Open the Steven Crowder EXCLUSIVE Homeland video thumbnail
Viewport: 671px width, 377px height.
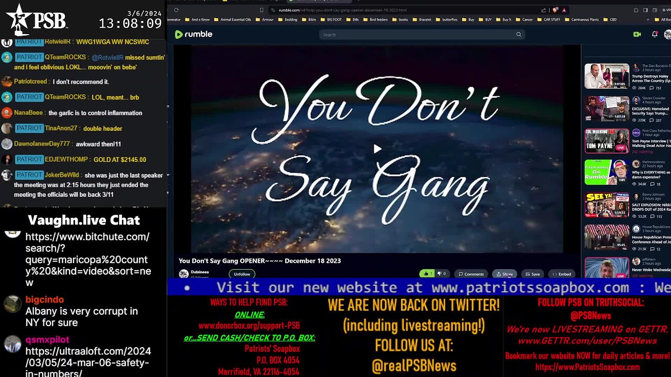tap(607, 108)
